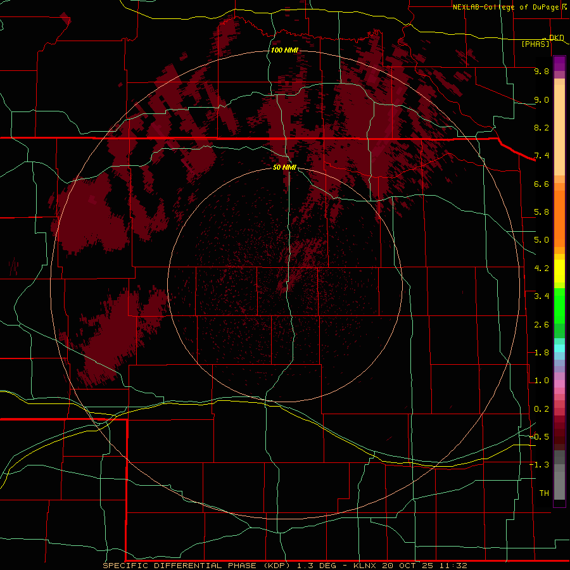The image size is (570, 570).
Task: Click the 9.0 scale value
Action: pyautogui.click(x=541, y=99)
